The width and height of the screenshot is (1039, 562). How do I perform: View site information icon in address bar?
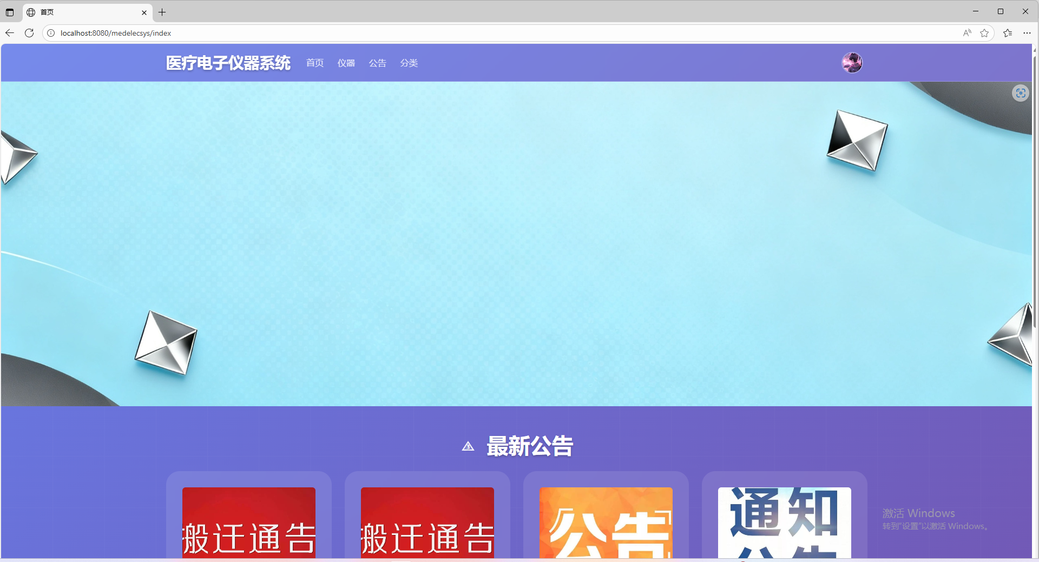point(51,33)
